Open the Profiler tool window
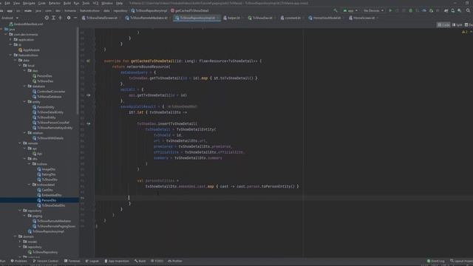 point(175,261)
